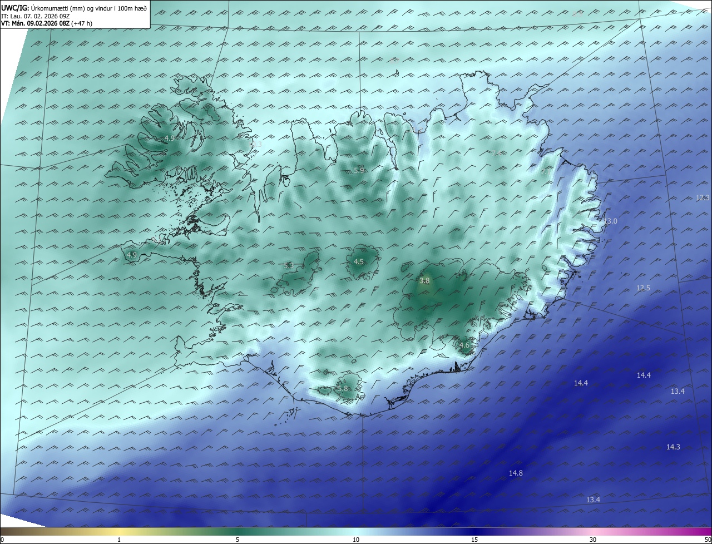The height and width of the screenshot is (544, 712).
Task: Click the 'VT: Mán. 09.02.2026 08Z (+47 h)' line
Action: point(47,23)
